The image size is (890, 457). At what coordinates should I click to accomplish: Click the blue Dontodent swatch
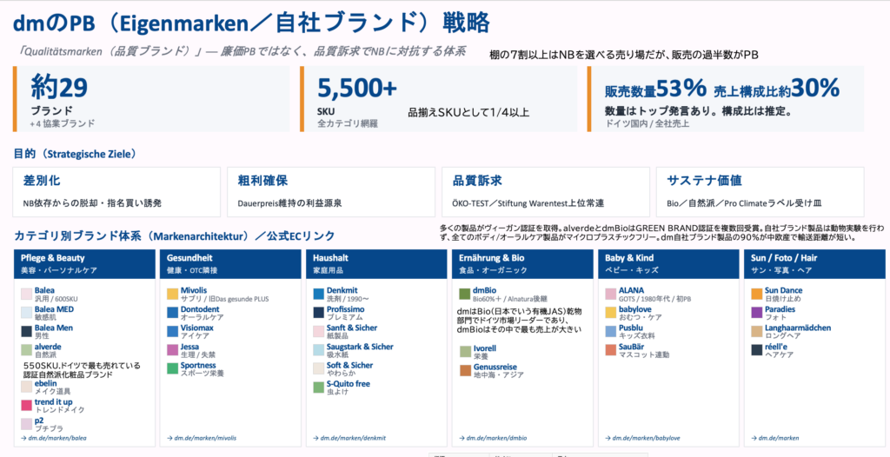pos(173,313)
